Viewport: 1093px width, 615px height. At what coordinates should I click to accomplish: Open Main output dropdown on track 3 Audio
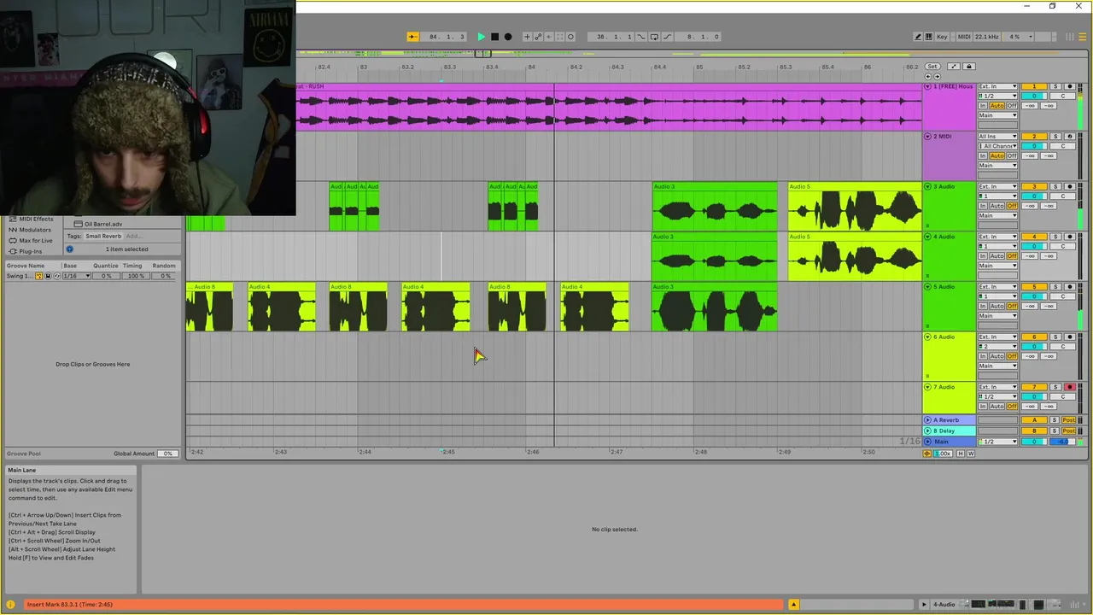click(x=997, y=215)
